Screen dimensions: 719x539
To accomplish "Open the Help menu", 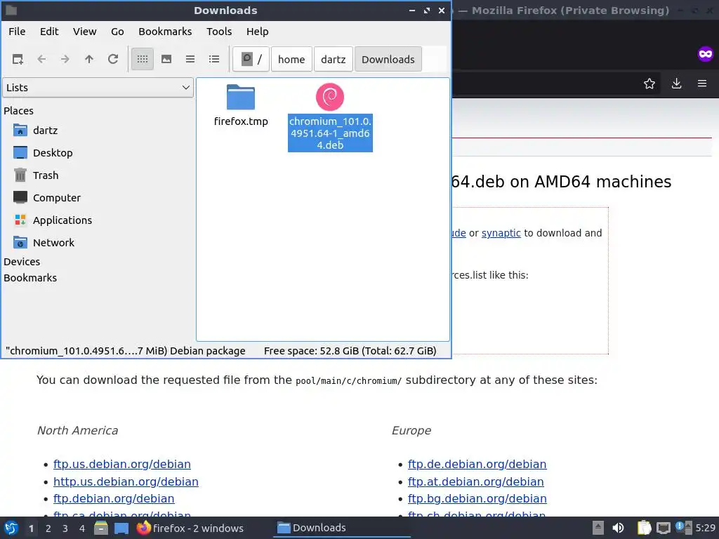I will pyautogui.click(x=257, y=32).
